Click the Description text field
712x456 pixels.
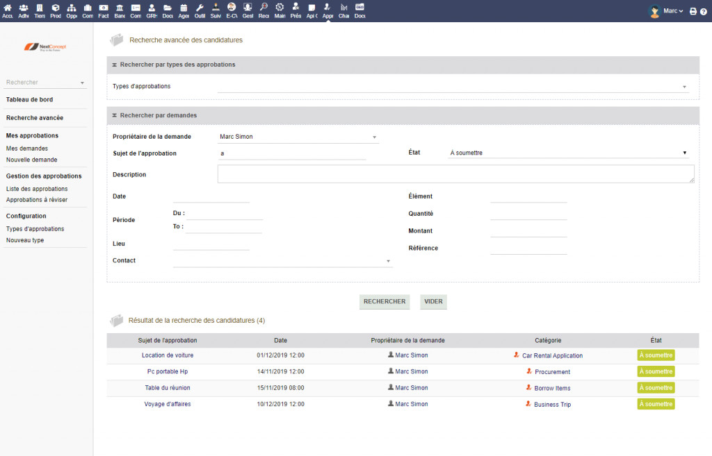click(x=455, y=174)
